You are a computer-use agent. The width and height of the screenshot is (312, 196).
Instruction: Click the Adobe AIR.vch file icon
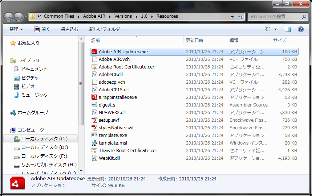[94, 59]
